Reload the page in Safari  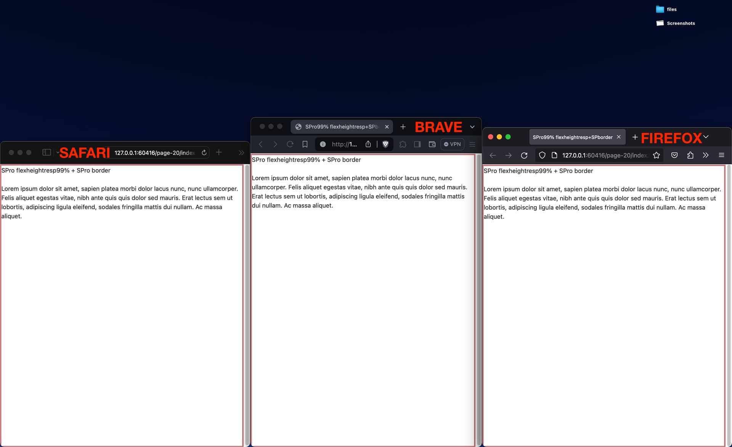click(204, 152)
